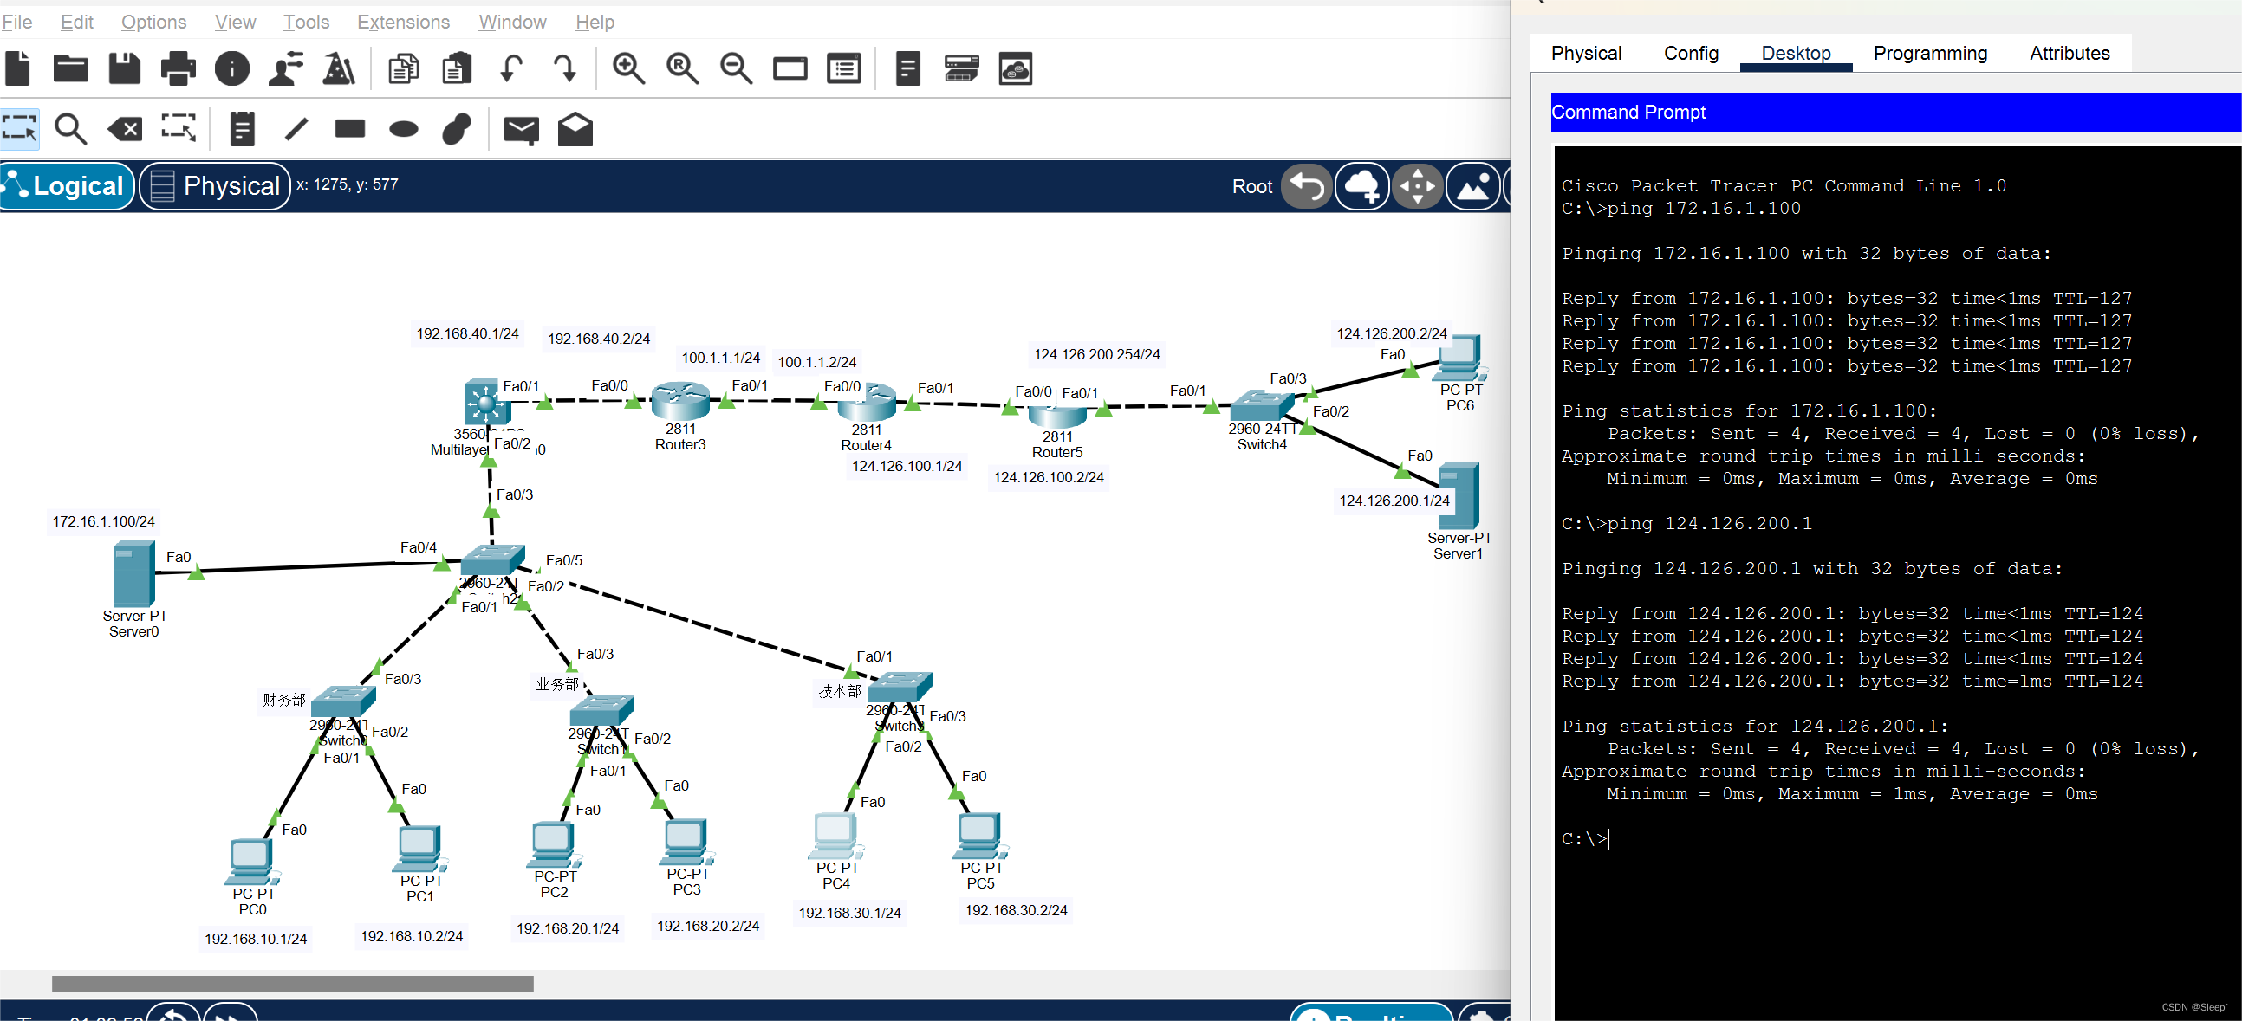The width and height of the screenshot is (2242, 1021).
Task: Click the Back navigation button near Root
Action: pos(1306,185)
